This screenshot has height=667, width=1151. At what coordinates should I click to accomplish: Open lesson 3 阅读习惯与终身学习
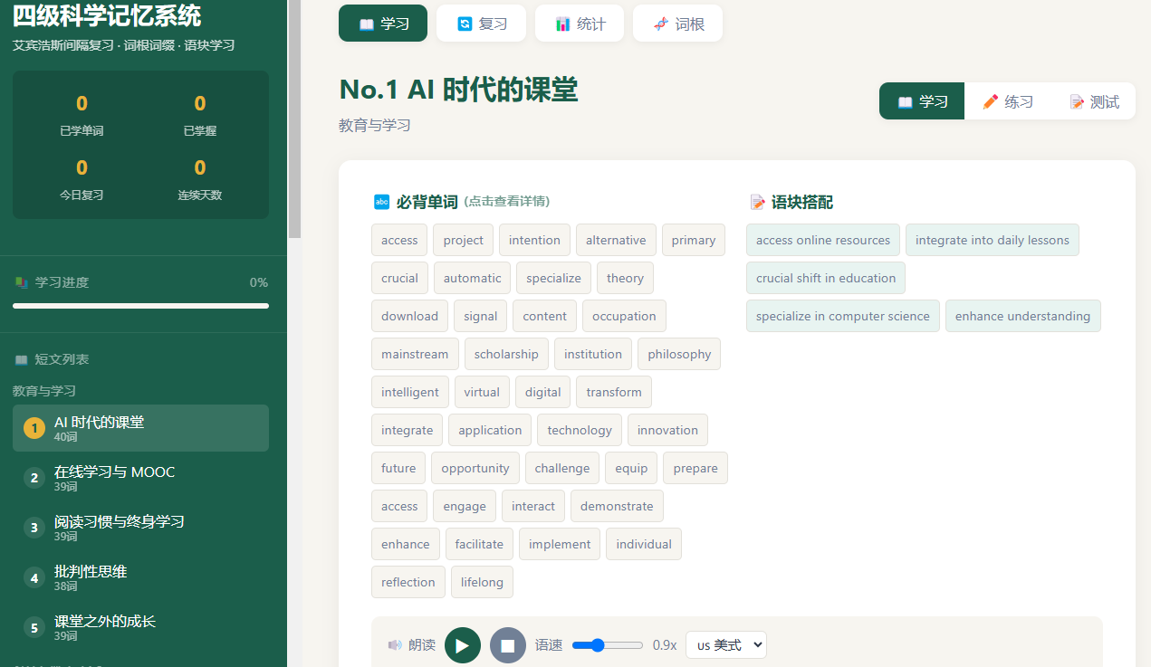click(x=140, y=528)
